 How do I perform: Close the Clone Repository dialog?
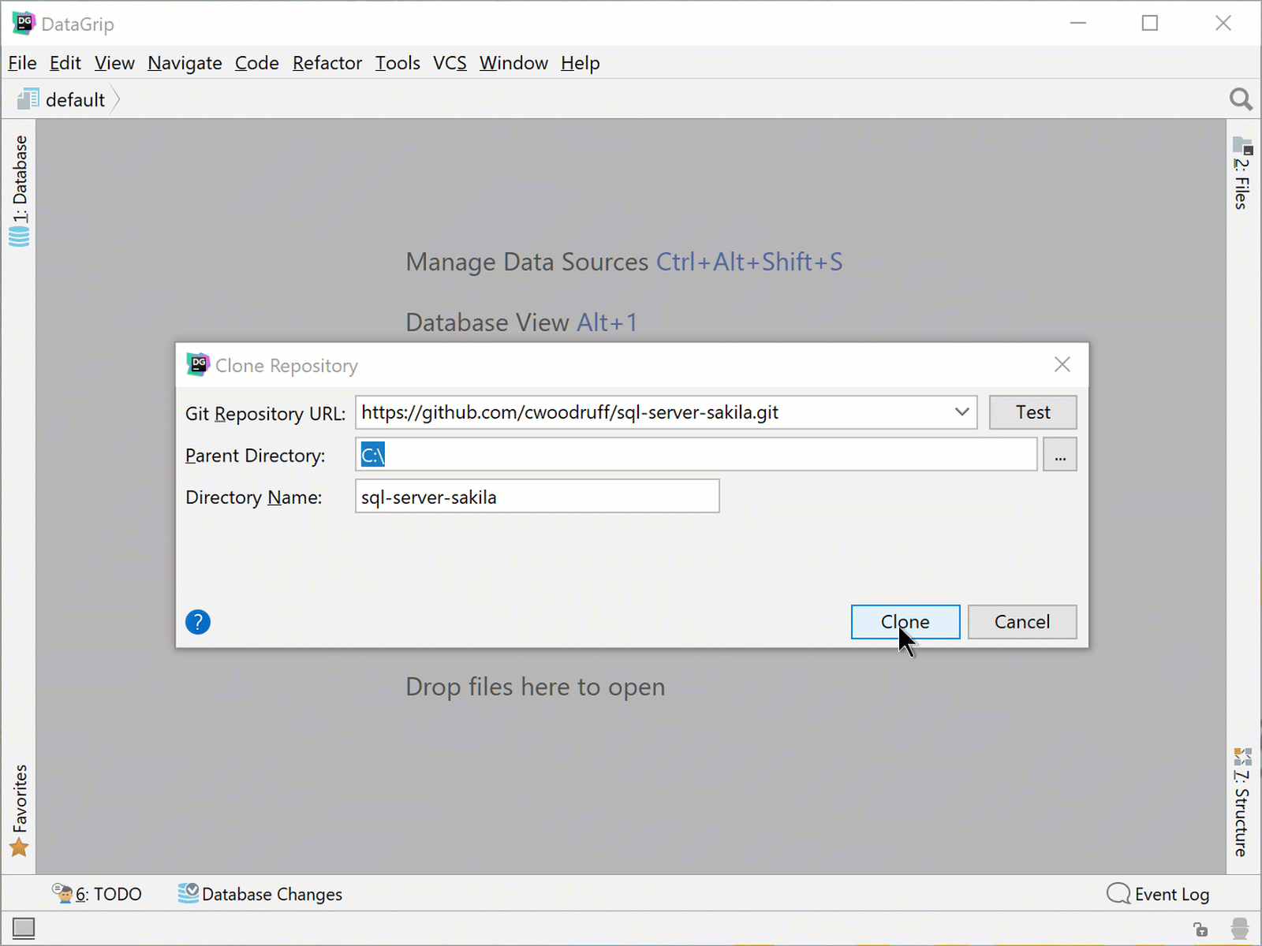pos(1062,364)
